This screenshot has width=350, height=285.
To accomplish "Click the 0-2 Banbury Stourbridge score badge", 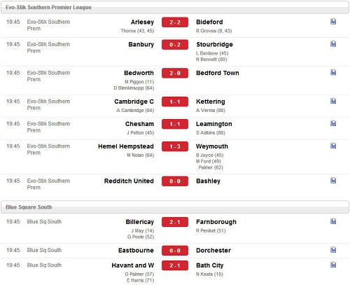I will pos(175,45).
